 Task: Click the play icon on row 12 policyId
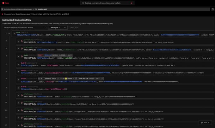[x=22, y=118]
